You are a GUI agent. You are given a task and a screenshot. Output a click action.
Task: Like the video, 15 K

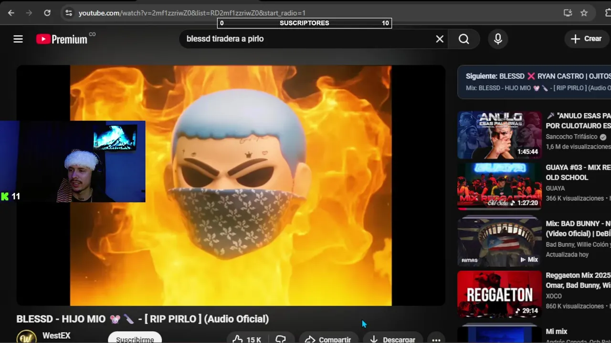(247, 339)
